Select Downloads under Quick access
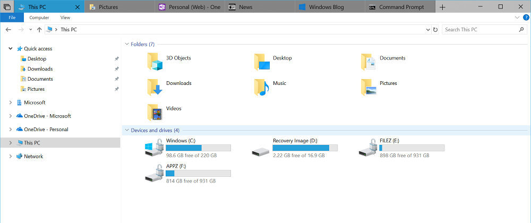The image size is (531, 223). 40,69
